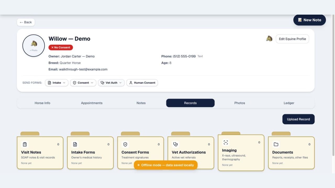Open the Consent Forms folder card
The width and height of the screenshot is (335, 188).
tap(141, 153)
